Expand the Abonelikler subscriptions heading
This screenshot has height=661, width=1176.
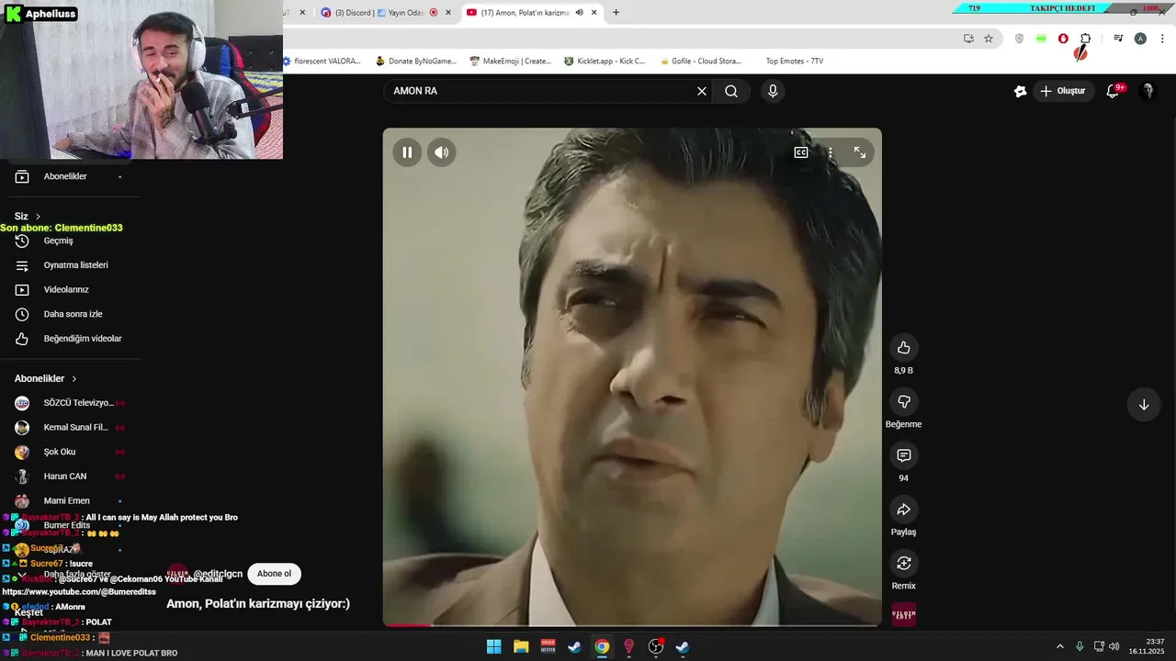click(46, 378)
